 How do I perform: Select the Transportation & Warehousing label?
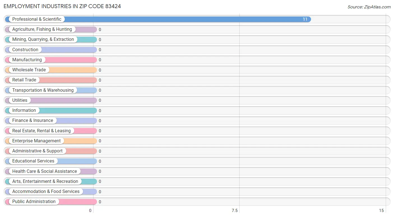point(43,90)
